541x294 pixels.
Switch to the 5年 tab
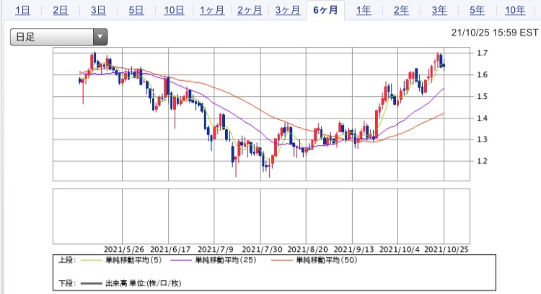477,10
